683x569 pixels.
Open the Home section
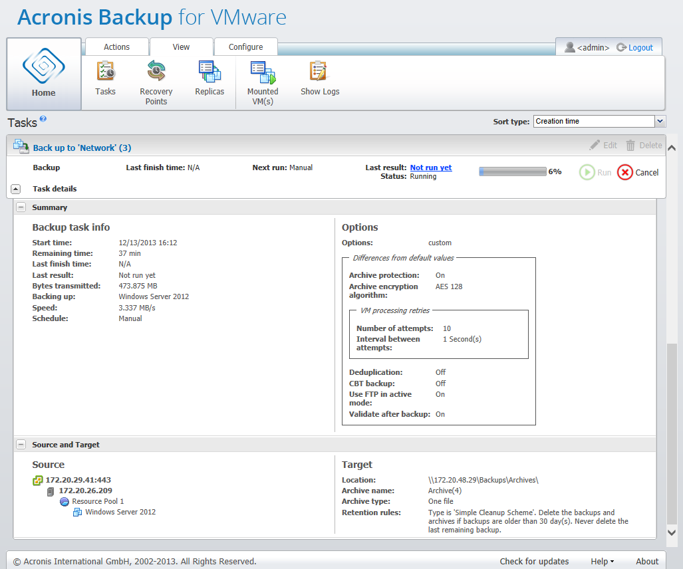pos(43,74)
